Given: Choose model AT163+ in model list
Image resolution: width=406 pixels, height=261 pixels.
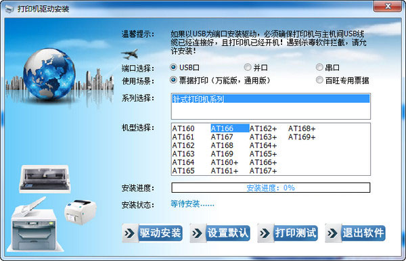Looking at the screenshot, I should pos(263,137).
